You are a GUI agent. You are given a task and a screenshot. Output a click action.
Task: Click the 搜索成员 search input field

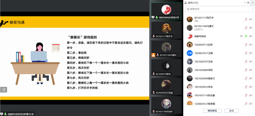tap(219, 9)
